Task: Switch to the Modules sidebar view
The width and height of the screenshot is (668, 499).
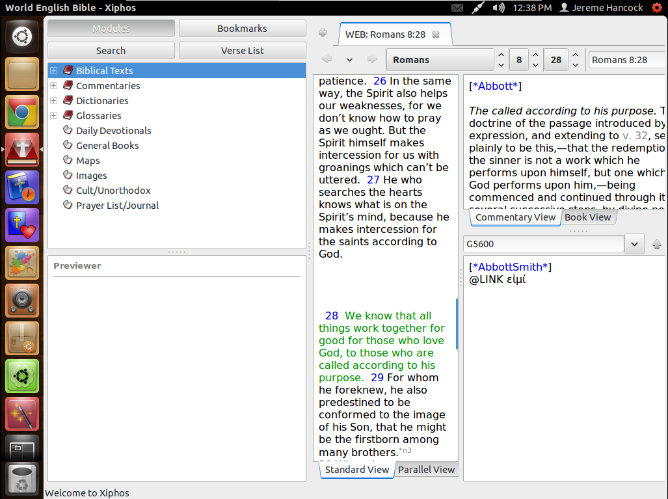Action: point(111,29)
